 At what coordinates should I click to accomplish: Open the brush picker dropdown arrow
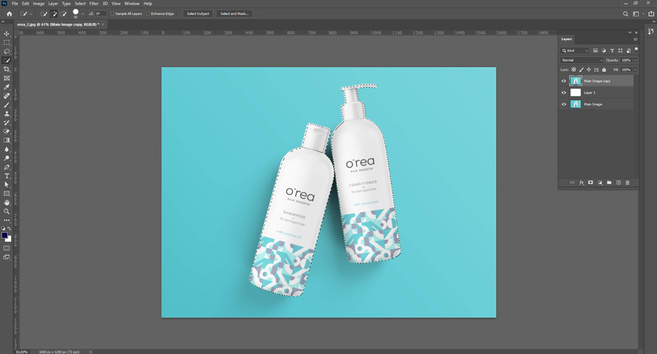coord(83,14)
